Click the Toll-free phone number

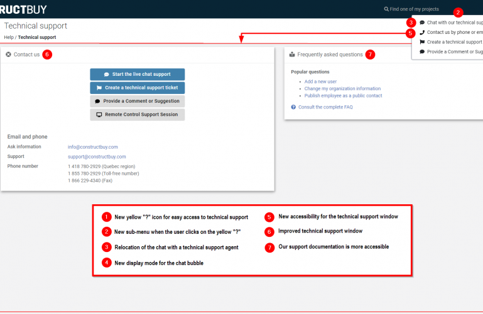point(104,174)
